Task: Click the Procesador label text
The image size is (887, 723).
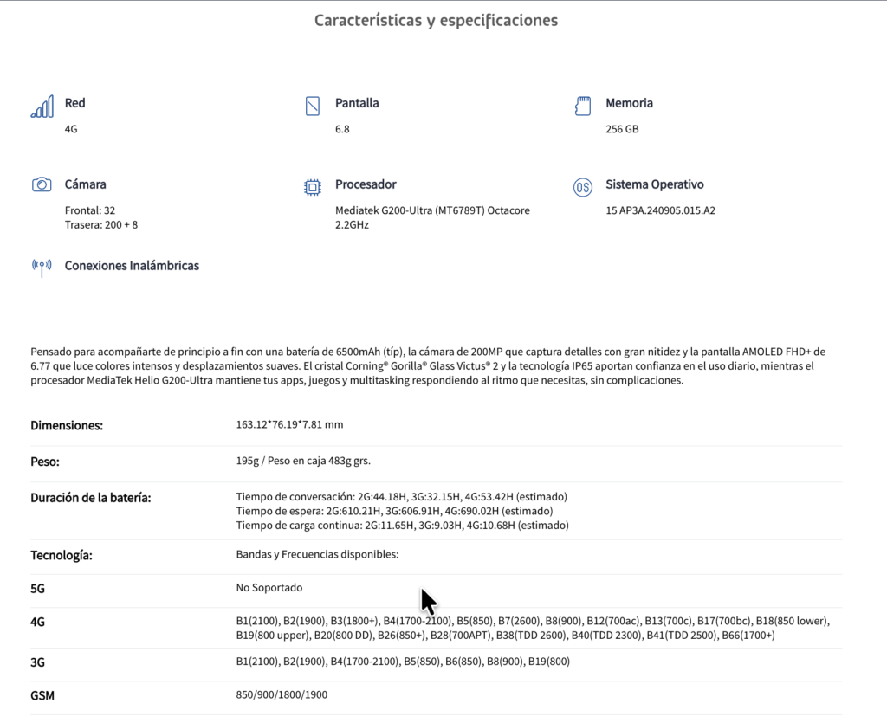Action: [x=366, y=184]
